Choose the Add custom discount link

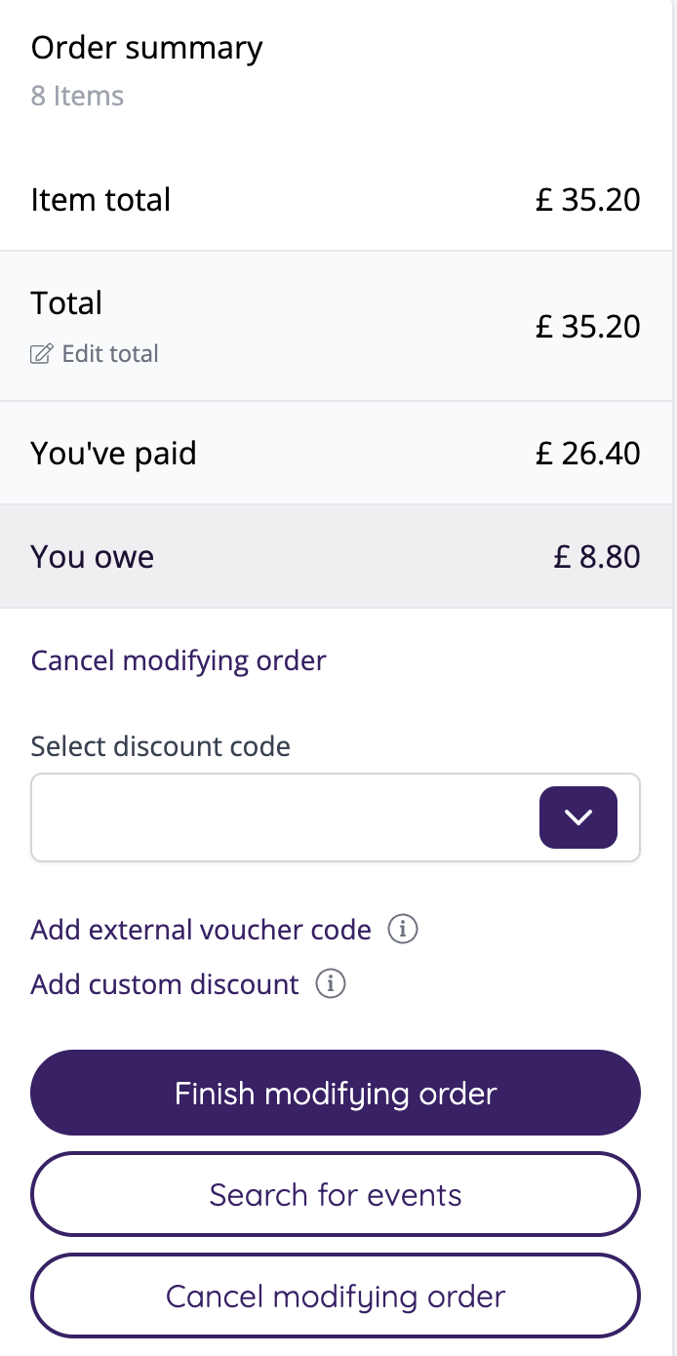tap(165, 984)
